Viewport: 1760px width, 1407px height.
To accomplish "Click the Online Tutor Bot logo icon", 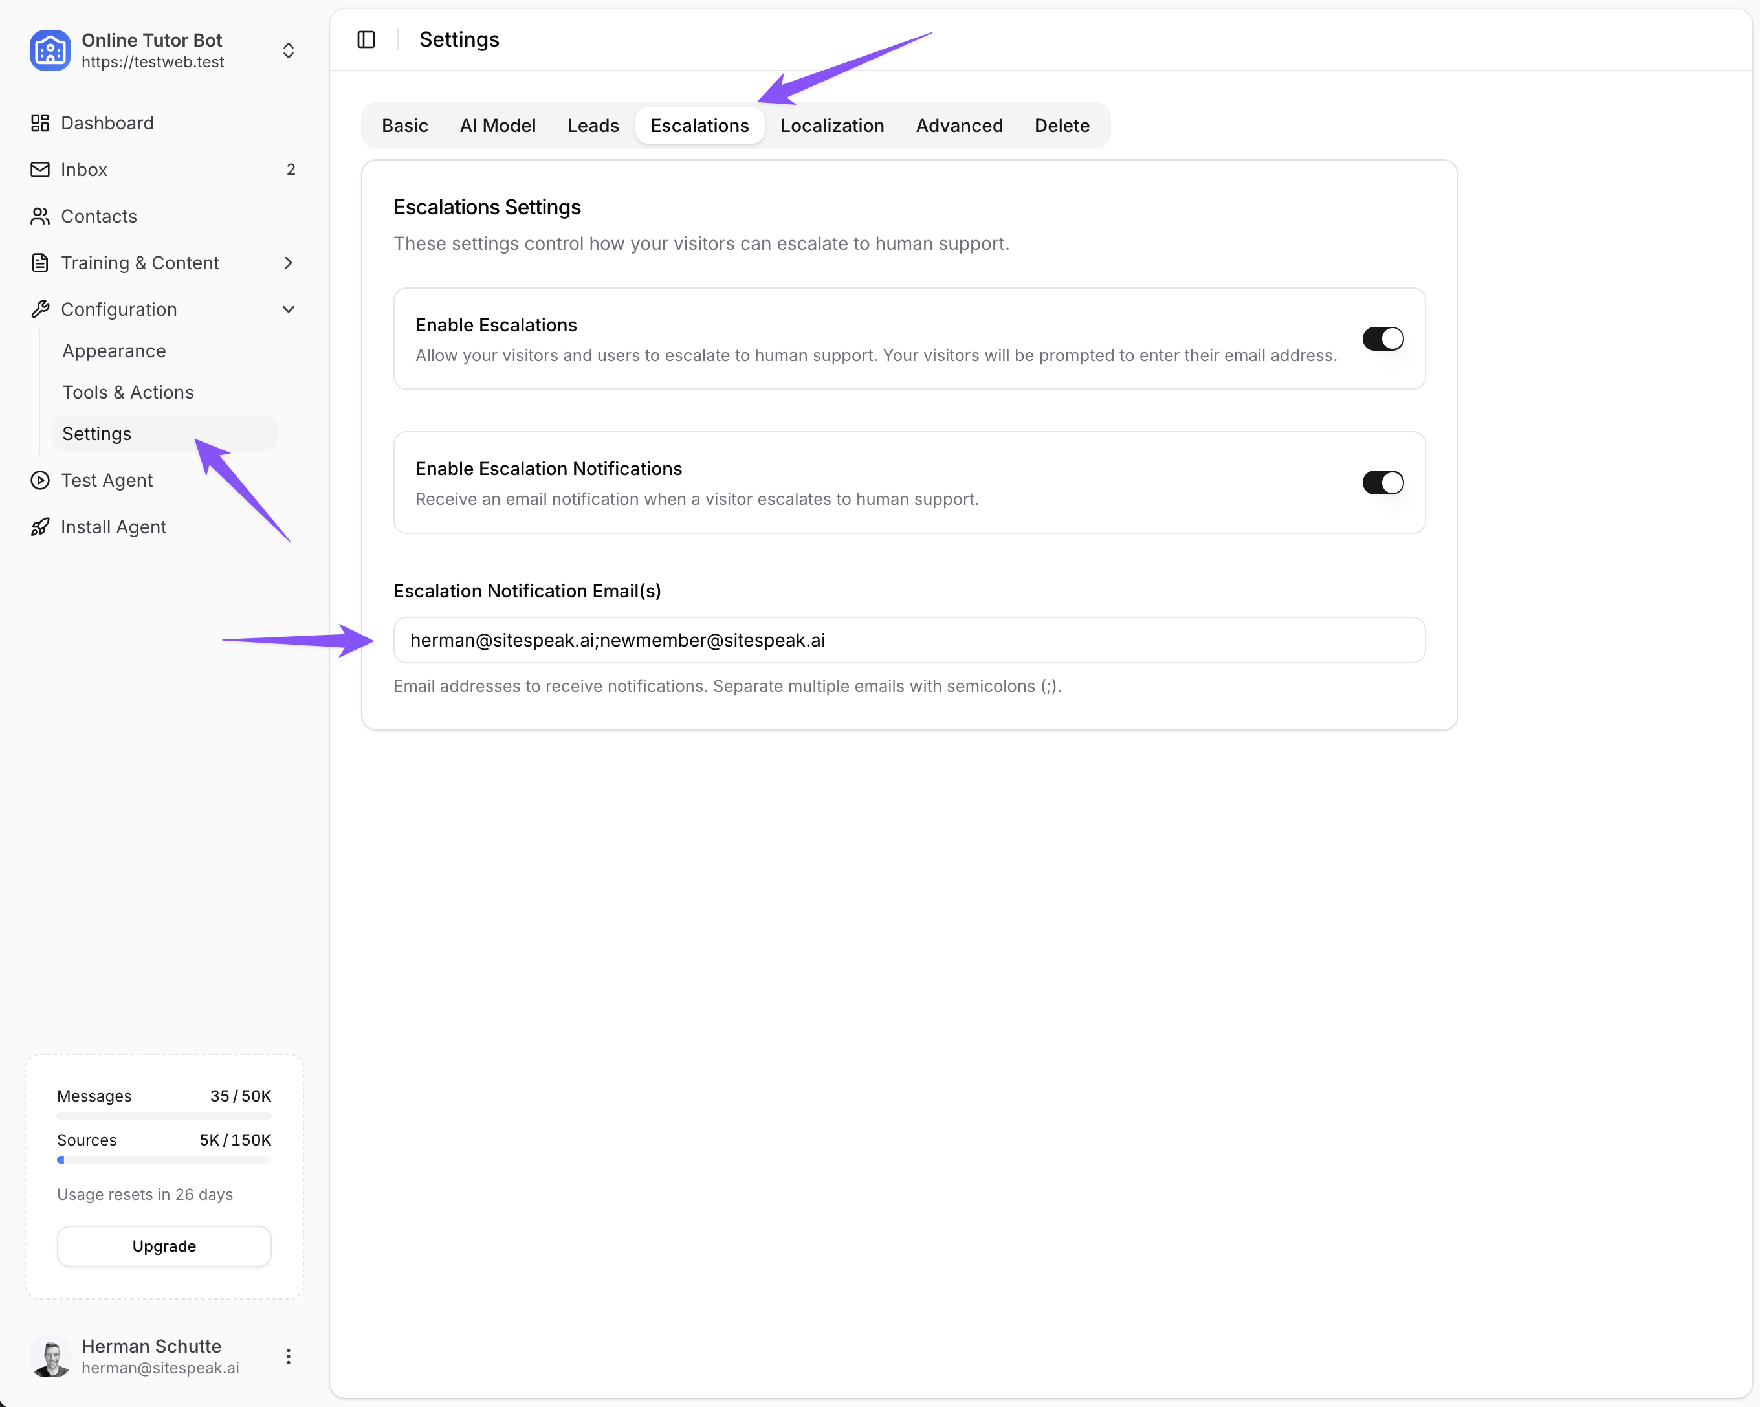I will tap(50, 50).
